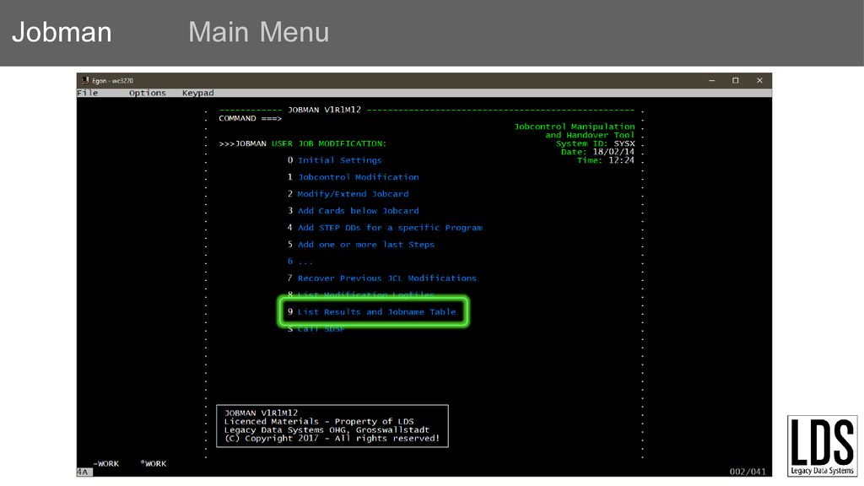This screenshot has height=486, width=864.
Task: Select option 4 Add STEP DDs for a specific Program
Action: [385, 228]
